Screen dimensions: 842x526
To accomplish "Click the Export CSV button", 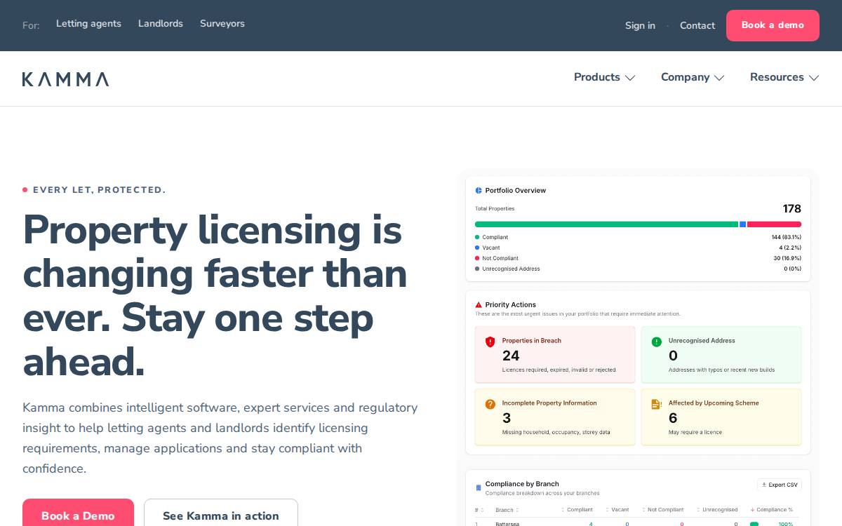I will coord(780,485).
